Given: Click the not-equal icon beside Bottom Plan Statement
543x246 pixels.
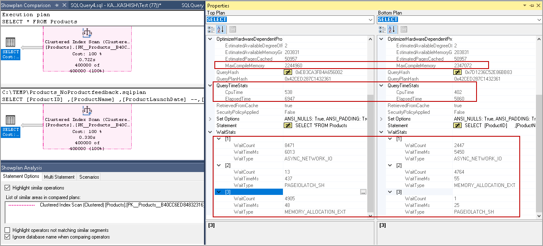Looking at the screenshot, I should pyautogui.click(x=458, y=125).
